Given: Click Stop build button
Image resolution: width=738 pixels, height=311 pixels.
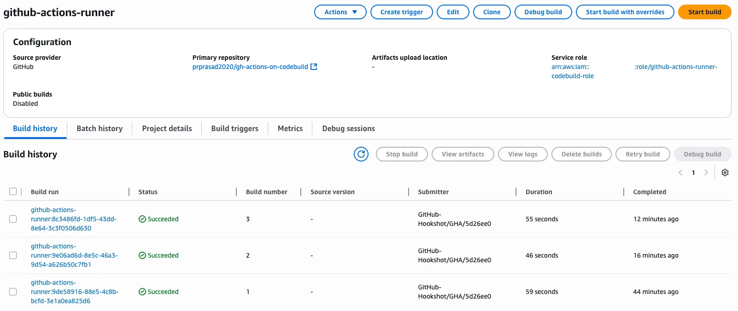Looking at the screenshot, I should 402,154.
